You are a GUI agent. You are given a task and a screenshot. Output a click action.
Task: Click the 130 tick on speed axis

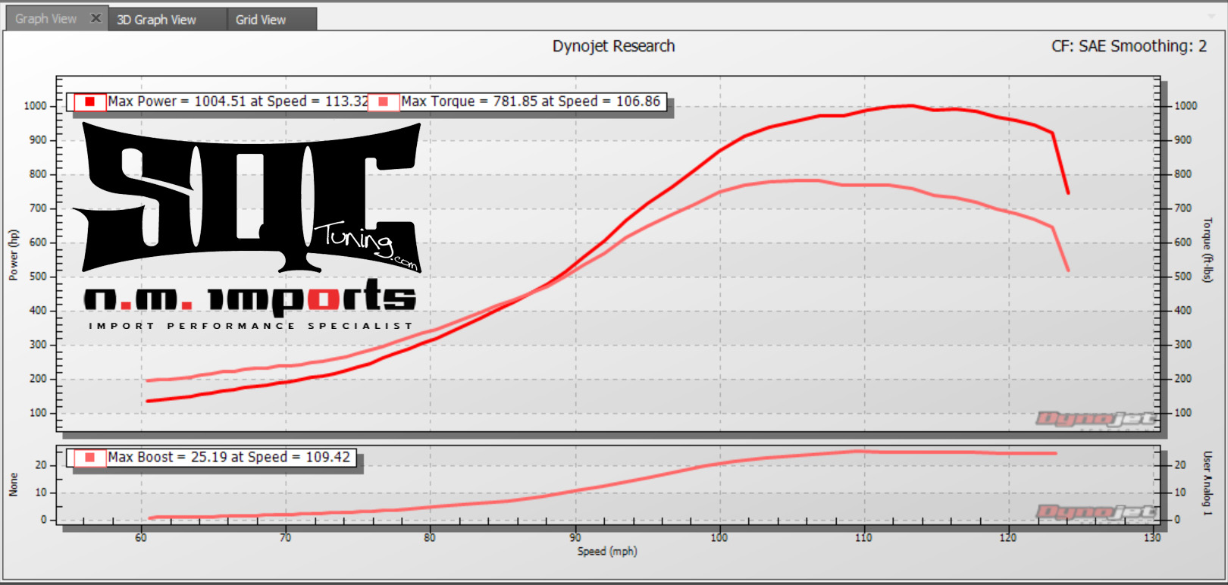tap(1152, 538)
